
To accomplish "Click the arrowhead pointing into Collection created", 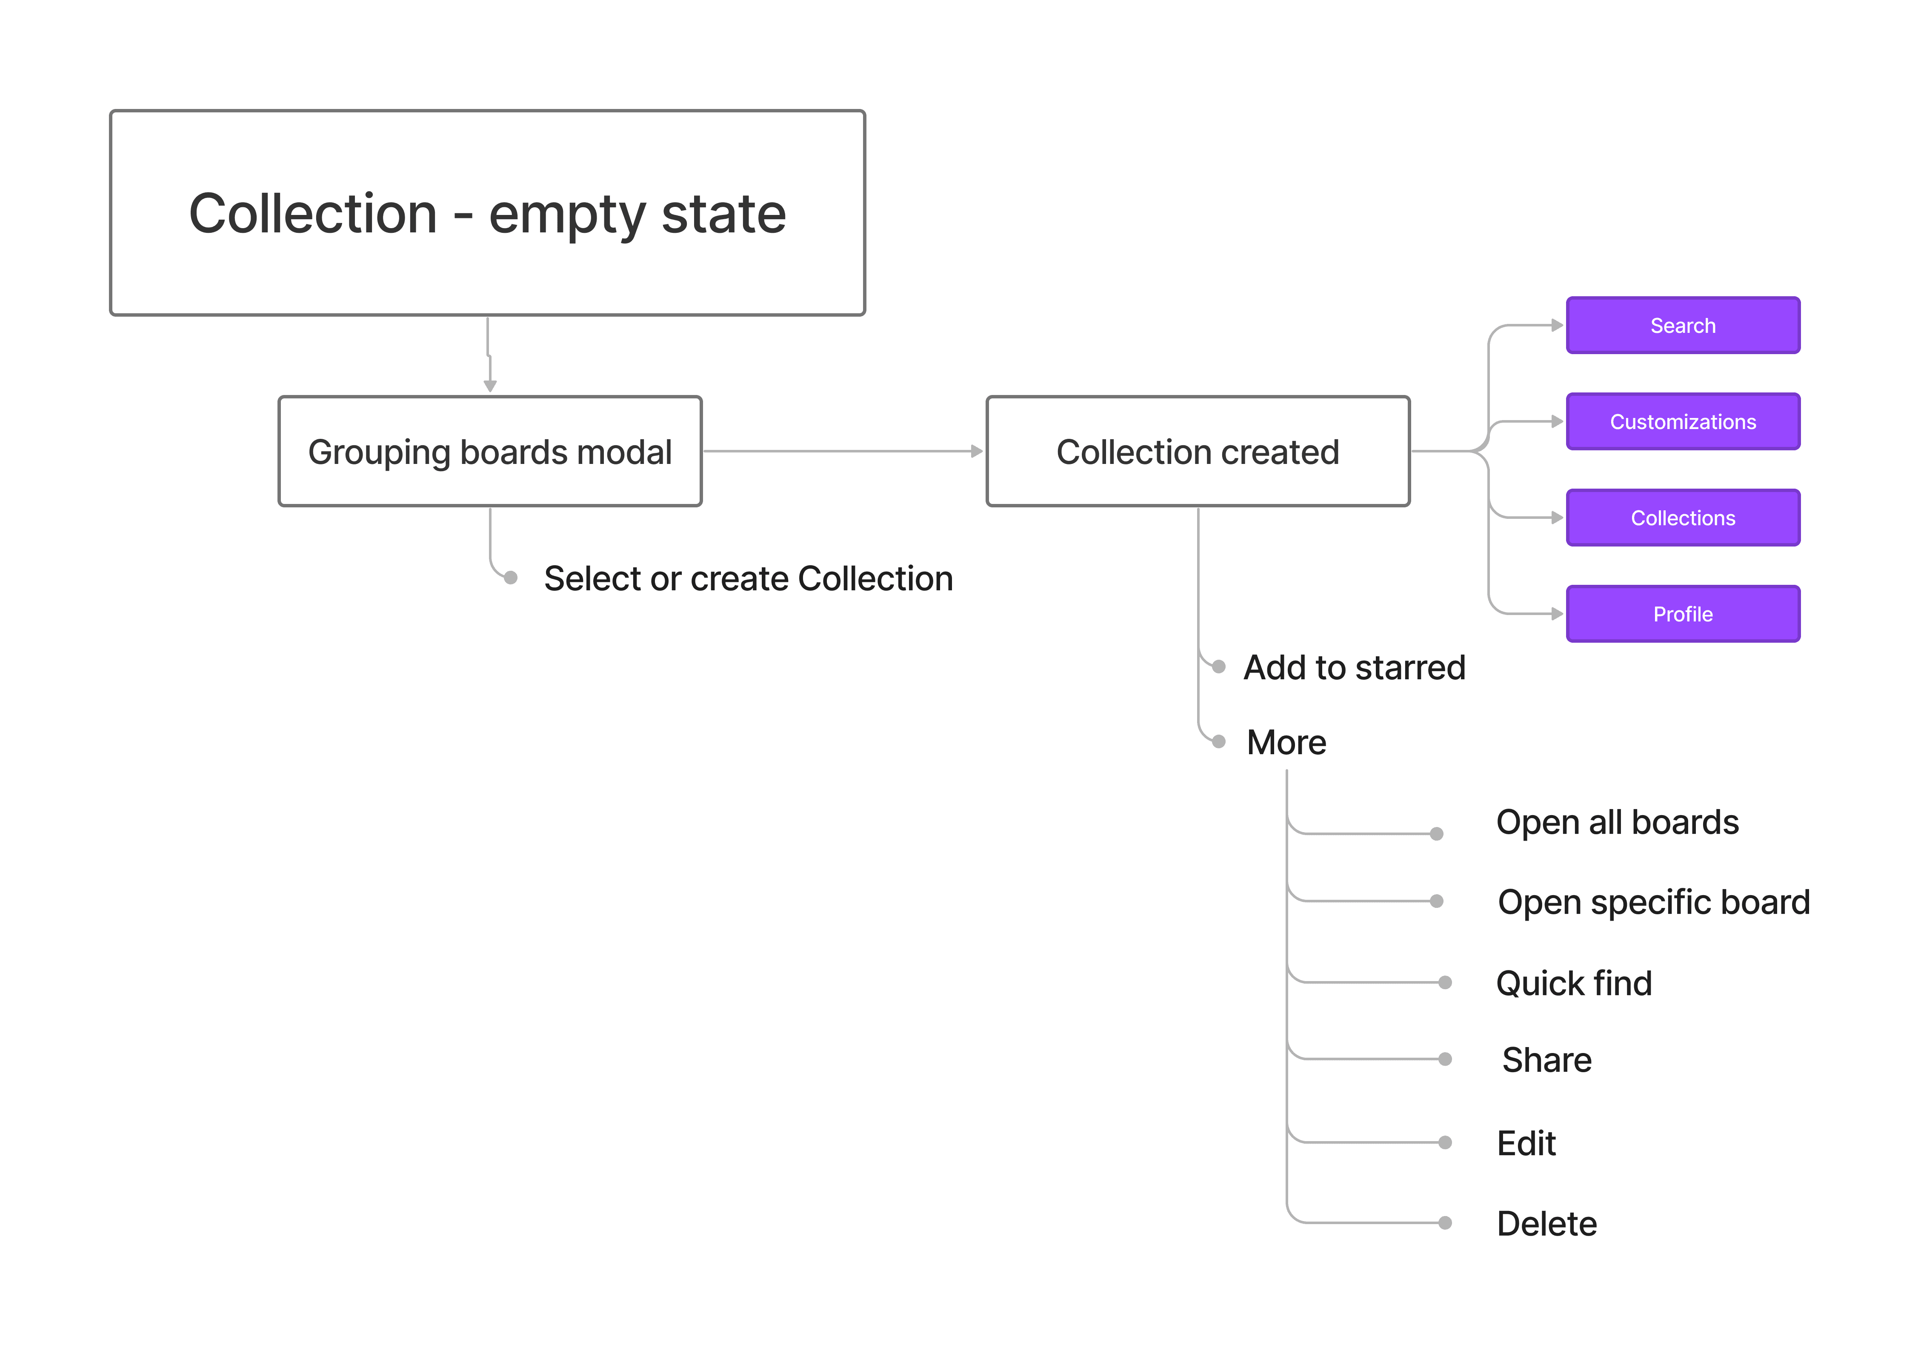I will pyautogui.click(x=977, y=451).
